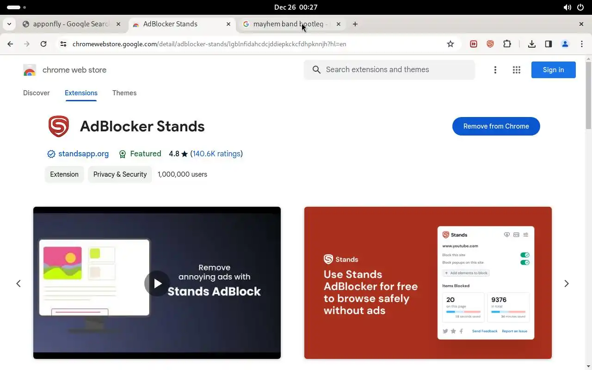Screen dimensions: 592x370
Task: Click the verified publisher badge icon
Action: click(51, 154)
